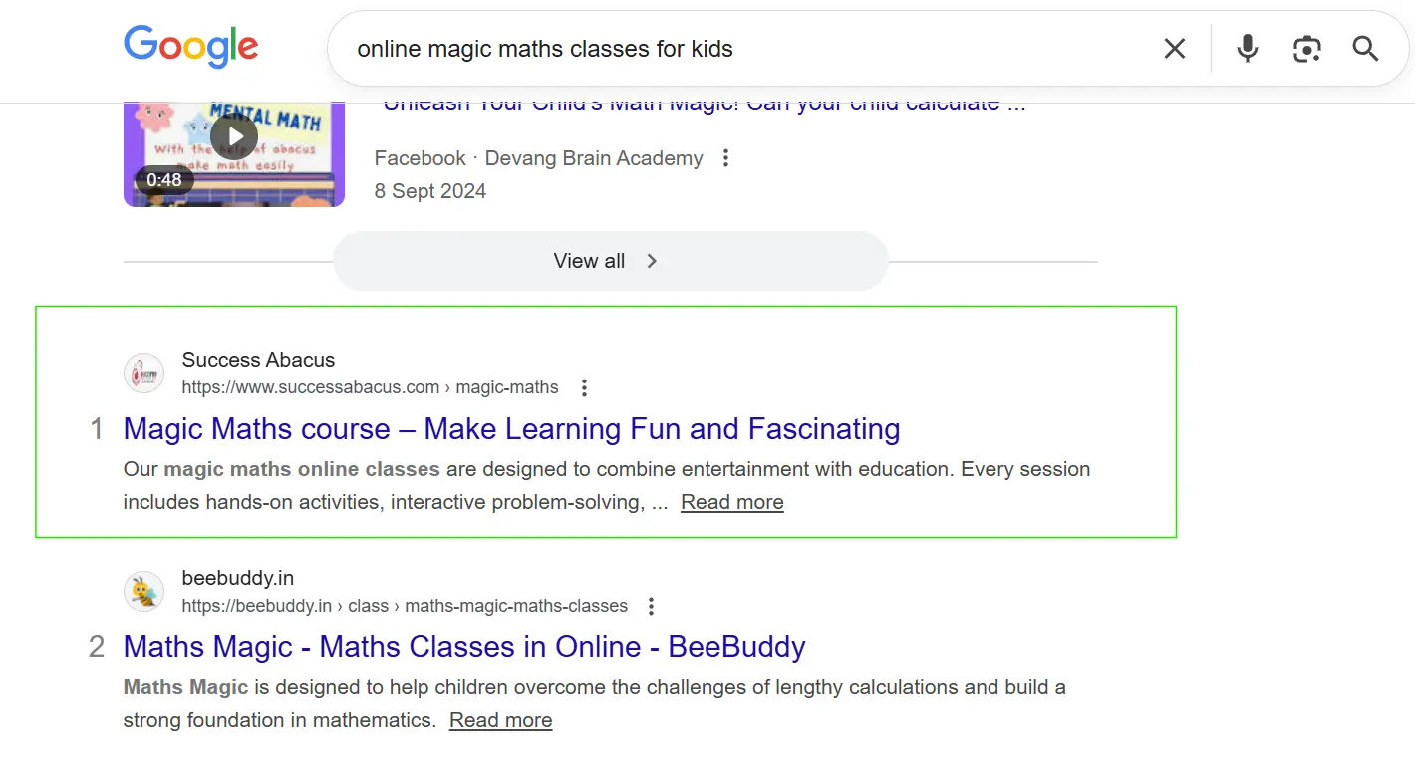Open Magic Maths course result link
Image resolution: width=1415 pixels, height=760 pixels.
(511, 429)
